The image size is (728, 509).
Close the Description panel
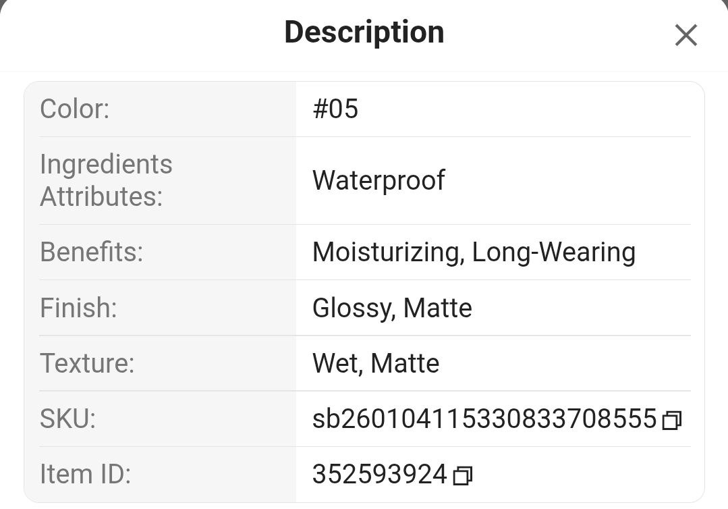[x=685, y=35]
